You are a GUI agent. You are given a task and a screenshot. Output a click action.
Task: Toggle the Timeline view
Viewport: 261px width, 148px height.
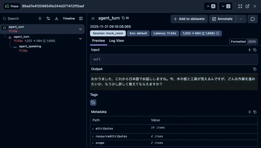pos(69,18)
